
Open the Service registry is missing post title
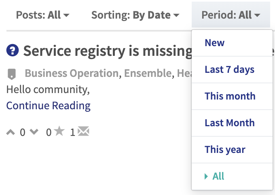[x=108, y=51]
